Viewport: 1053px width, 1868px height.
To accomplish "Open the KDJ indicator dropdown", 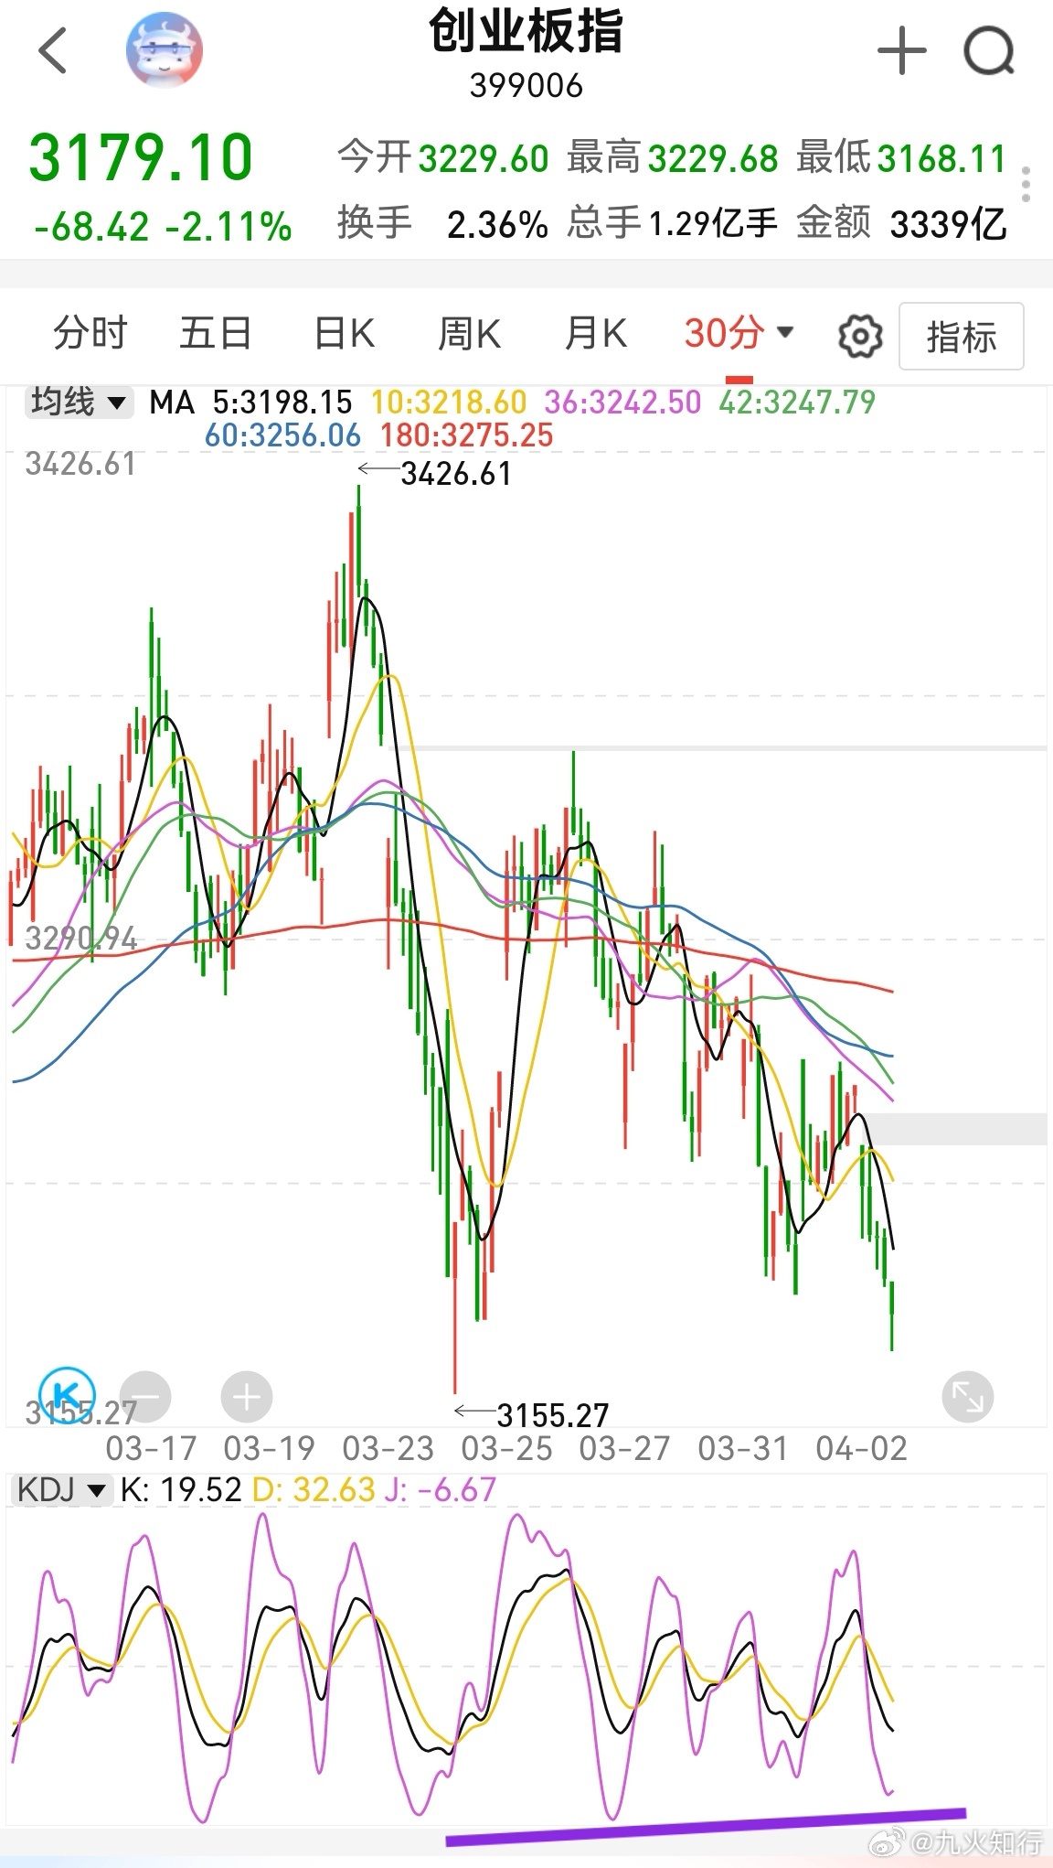I will [61, 1490].
